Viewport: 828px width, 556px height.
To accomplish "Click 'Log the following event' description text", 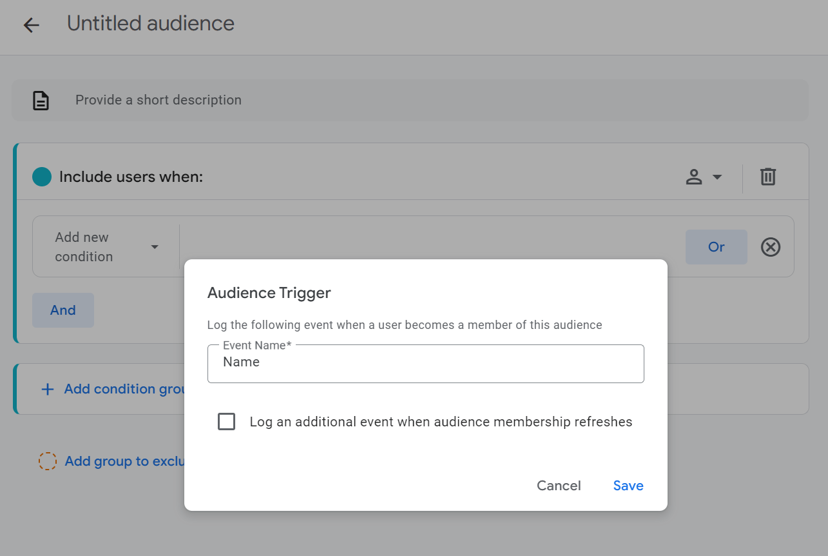I will tap(405, 325).
